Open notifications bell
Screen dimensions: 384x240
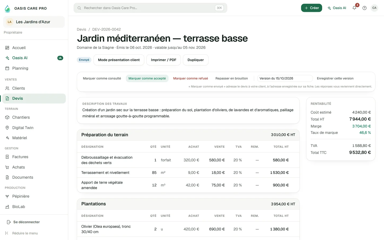point(354,8)
